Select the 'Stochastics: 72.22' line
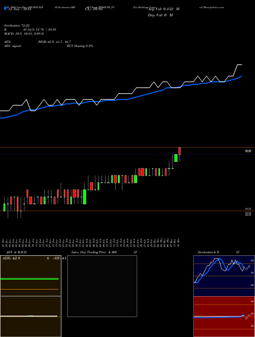 click(x=16, y=26)
